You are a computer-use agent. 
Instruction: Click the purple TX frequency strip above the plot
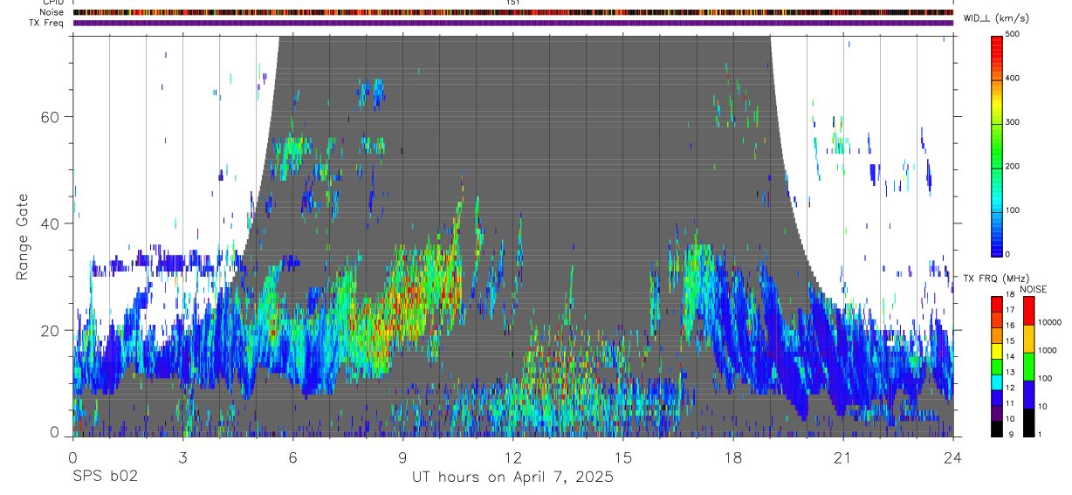click(x=512, y=23)
